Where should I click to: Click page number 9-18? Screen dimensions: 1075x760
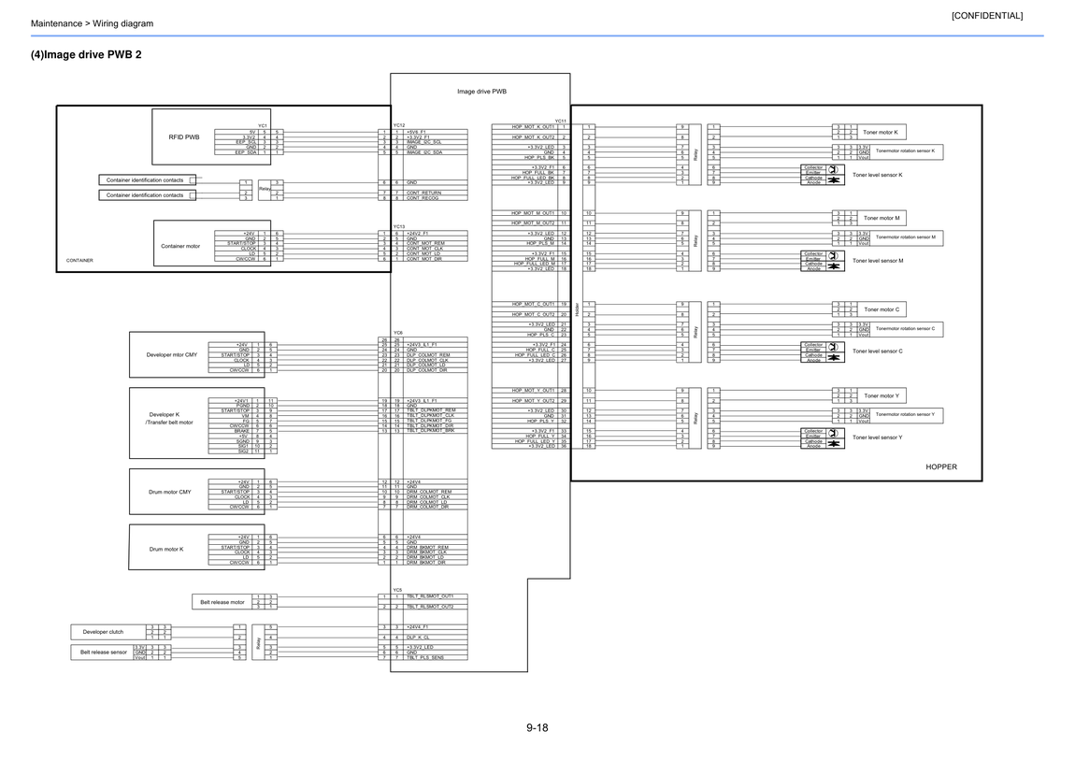coord(537,728)
